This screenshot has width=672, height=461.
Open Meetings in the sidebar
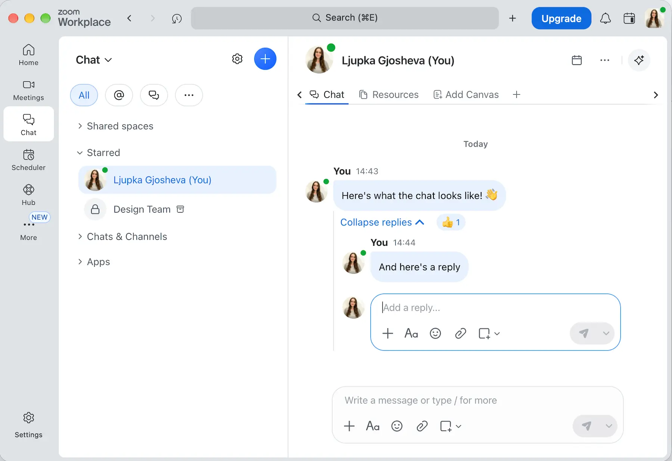[28, 90]
